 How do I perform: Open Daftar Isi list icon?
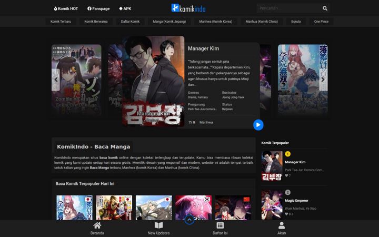point(220,225)
